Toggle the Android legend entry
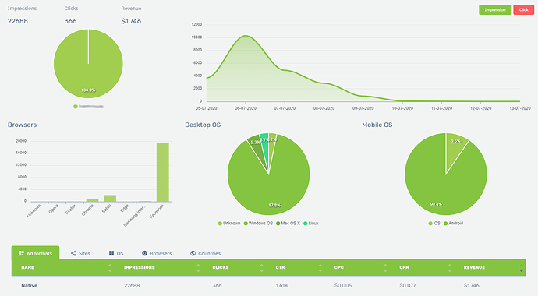Screen dimensions: 538x296 453,223
